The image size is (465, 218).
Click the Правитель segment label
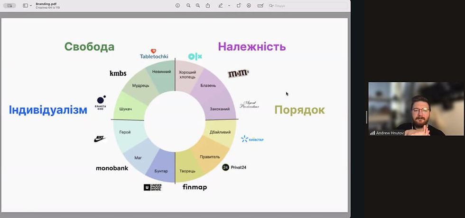[x=210, y=157]
